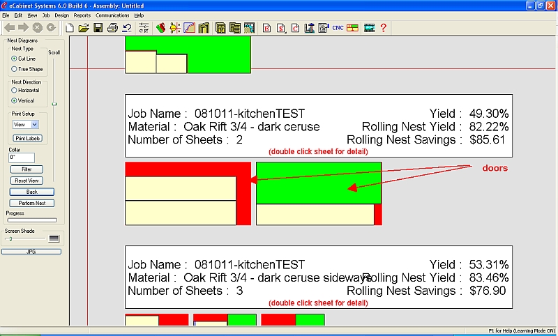Choose Horizontal nest direction
558x336 pixels.
click(14, 90)
